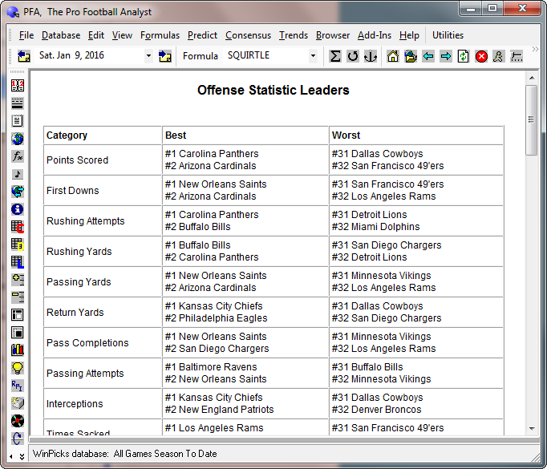Click the plus rows sidebar icon
The image size is (547, 469).
pyautogui.click(x=18, y=280)
